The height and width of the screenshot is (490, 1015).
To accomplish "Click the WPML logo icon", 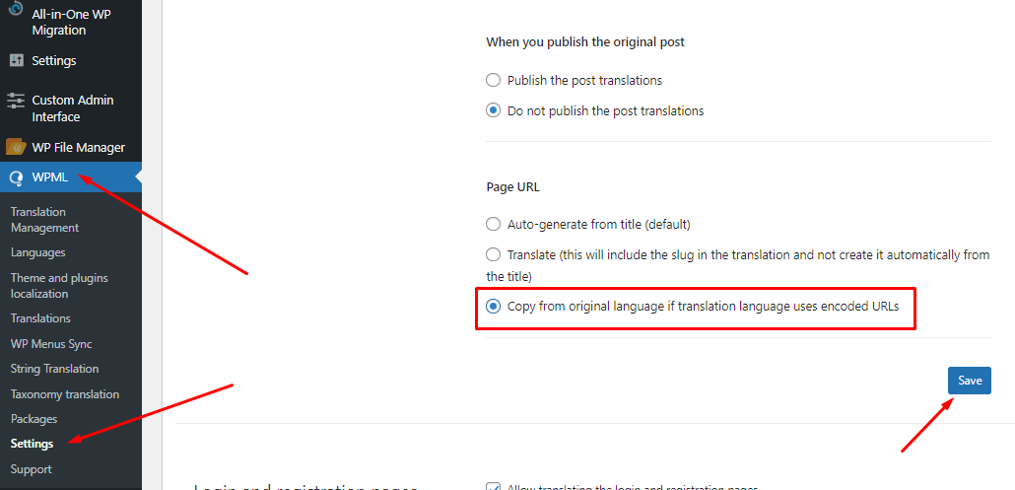I will 16,178.
